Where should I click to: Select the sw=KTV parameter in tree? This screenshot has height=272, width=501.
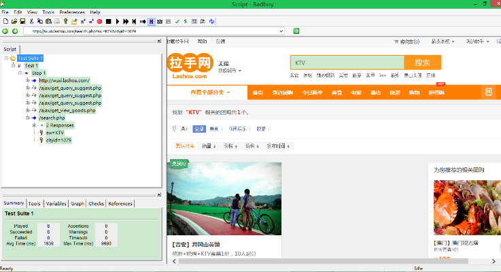[x=54, y=133]
